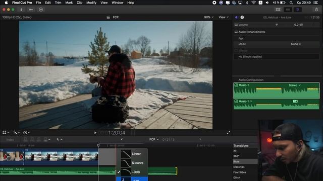The width and height of the screenshot is (323, 181).
Task: Uncheck the Music-1 Stereo component checkbox
Action: [236, 85]
